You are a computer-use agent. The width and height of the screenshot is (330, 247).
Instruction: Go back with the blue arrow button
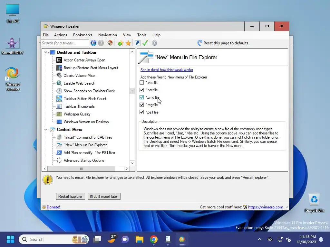tap(93, 43)
